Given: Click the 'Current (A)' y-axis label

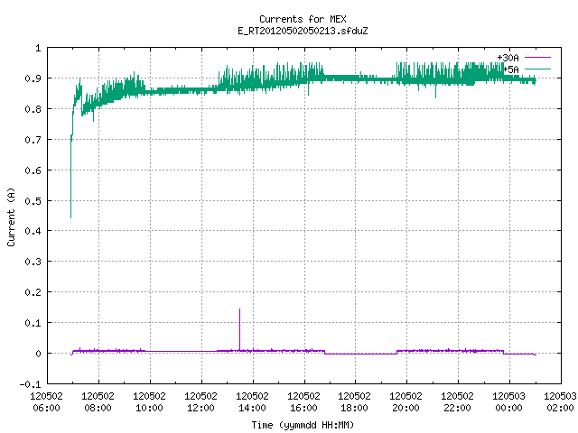Looking at the screenshot, I should click(11, 216).
